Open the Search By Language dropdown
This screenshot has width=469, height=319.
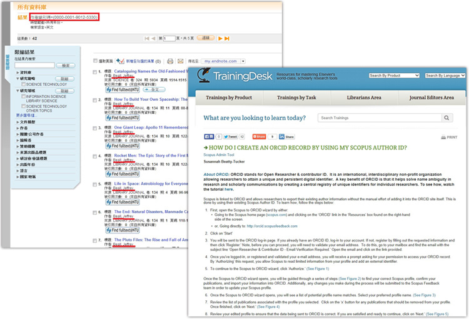[445, 76]
